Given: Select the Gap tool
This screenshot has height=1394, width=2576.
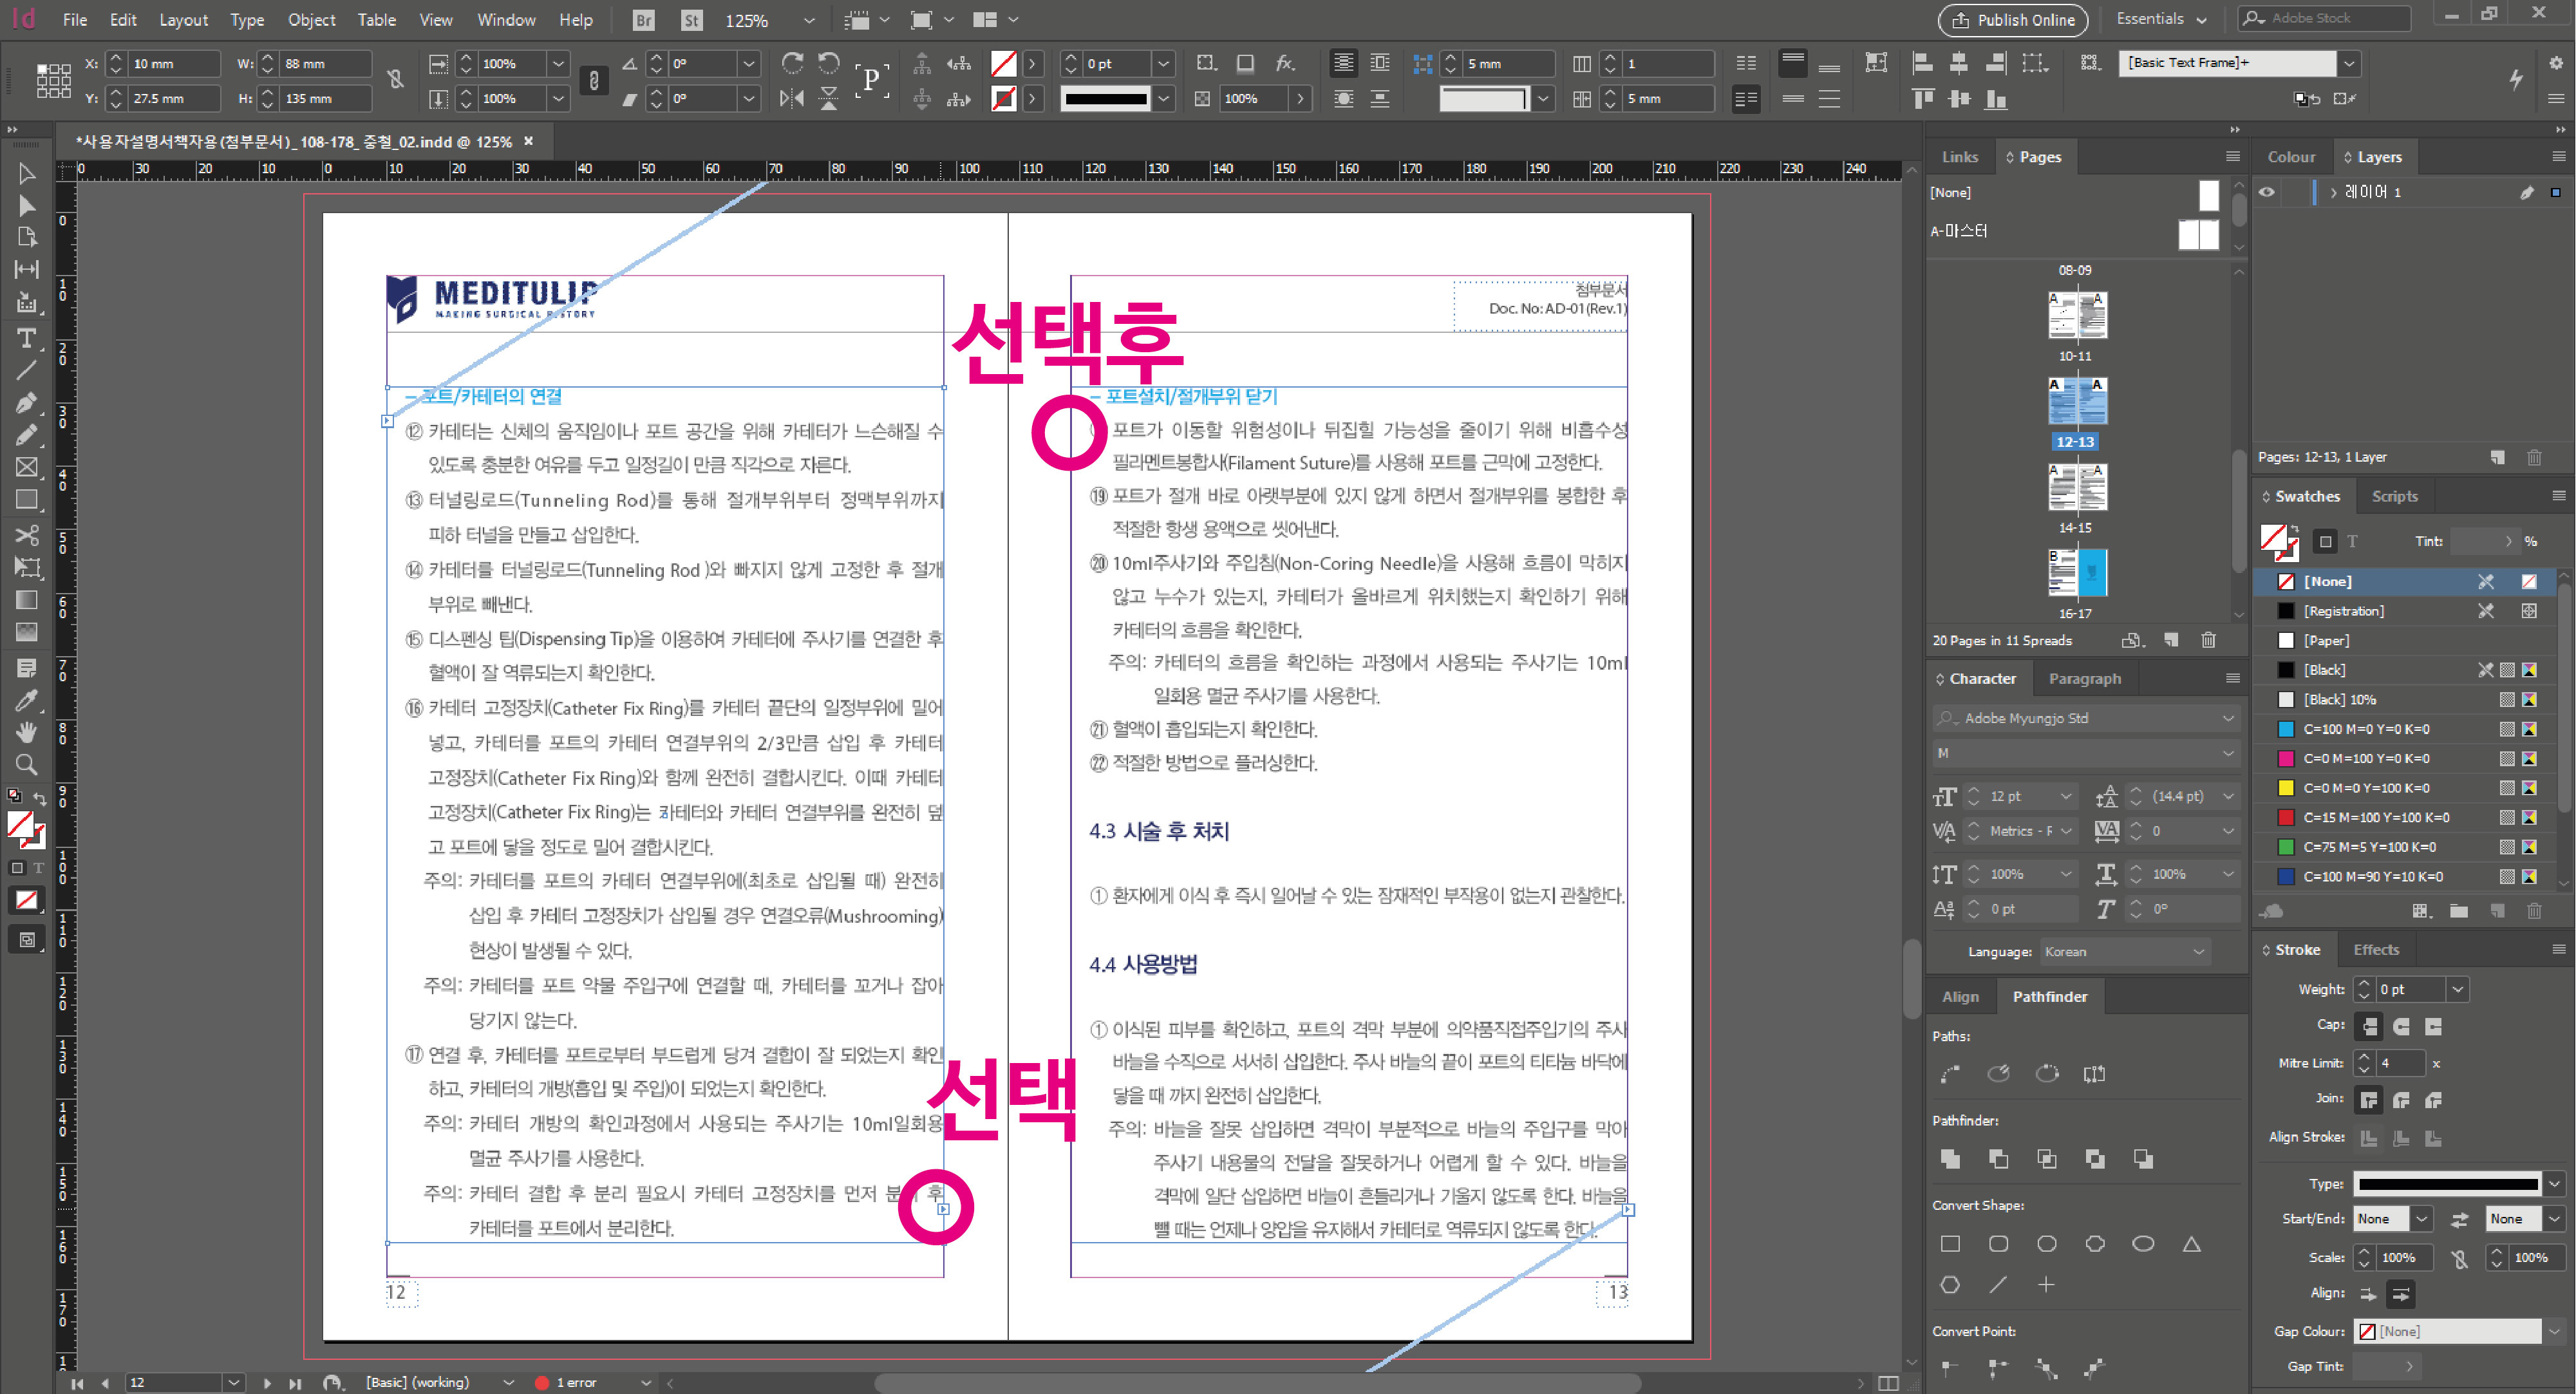Looking at the screenshot, I should click(27, 269).
